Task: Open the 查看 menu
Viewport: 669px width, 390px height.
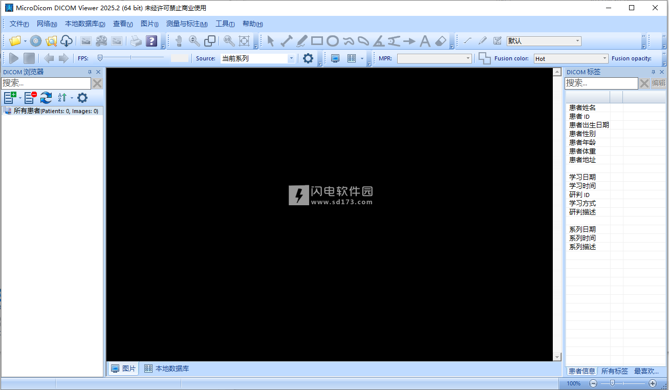Action: coord(123,24)
